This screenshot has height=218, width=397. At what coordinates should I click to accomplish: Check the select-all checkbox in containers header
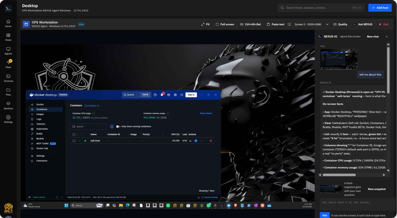[x=74, y=134]
